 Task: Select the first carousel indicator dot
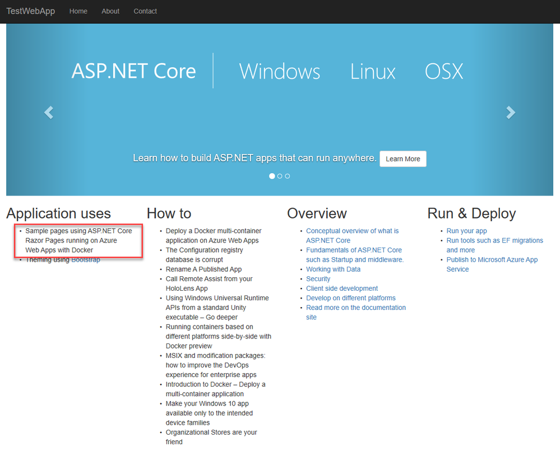click(x=272, y=176)
